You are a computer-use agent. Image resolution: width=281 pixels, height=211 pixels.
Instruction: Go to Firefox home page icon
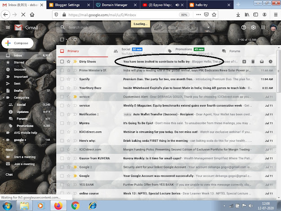32,15
